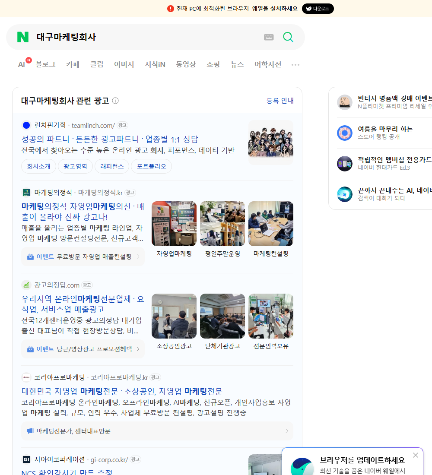Open the 평일주말운영 thumbnail image
432x475 pixels.
coord(222,224)
